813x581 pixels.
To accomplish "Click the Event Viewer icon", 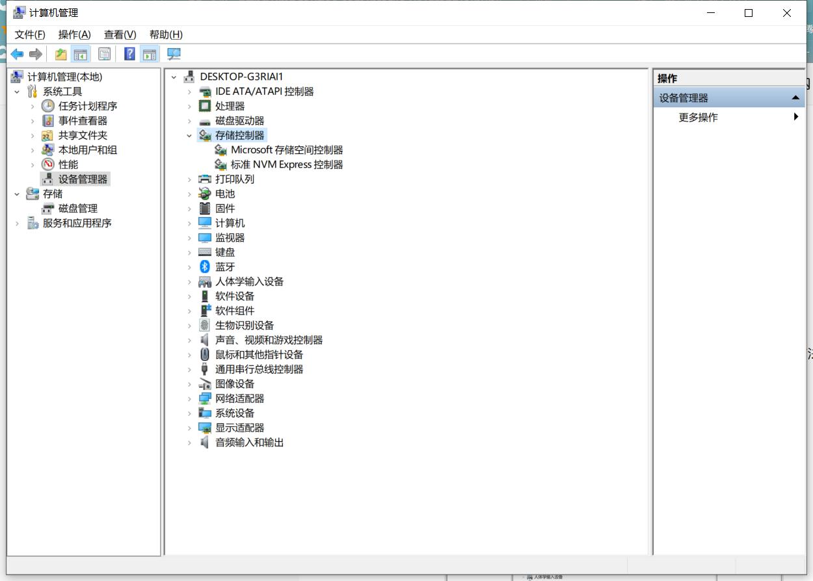I will pyautogui.click(x=48, y=121).
